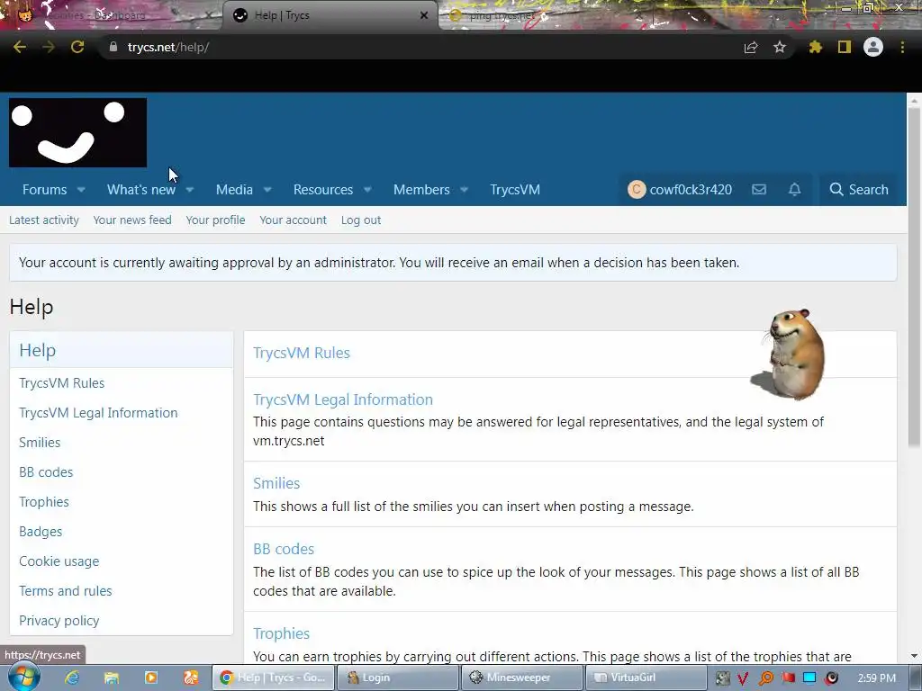
Task: Click the site lock icon in address bar
Action: coord(113,47)
